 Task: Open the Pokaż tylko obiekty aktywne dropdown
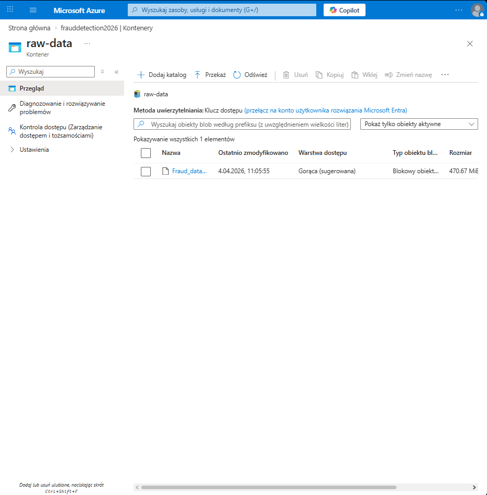coord(419,124)
